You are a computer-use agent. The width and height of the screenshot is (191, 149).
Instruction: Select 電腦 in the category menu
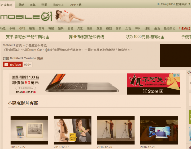51,28
